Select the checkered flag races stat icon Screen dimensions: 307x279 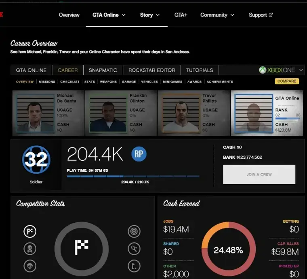[30, 231]
